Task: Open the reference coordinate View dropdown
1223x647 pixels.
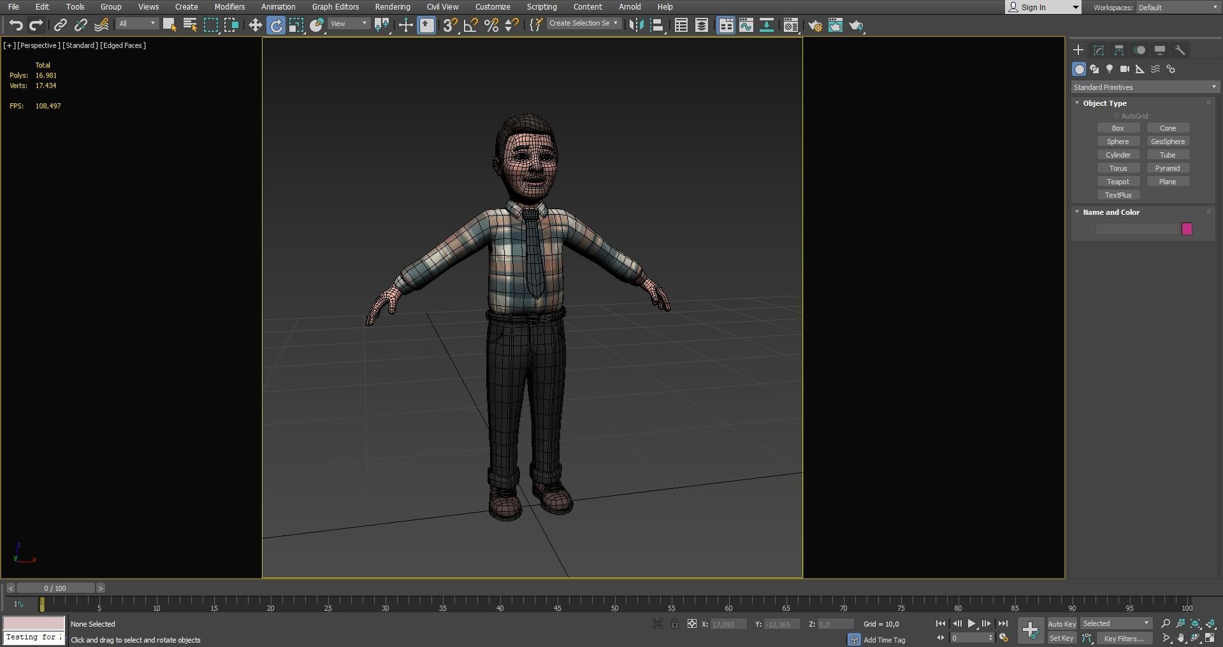Action: (x=349, y=24)
